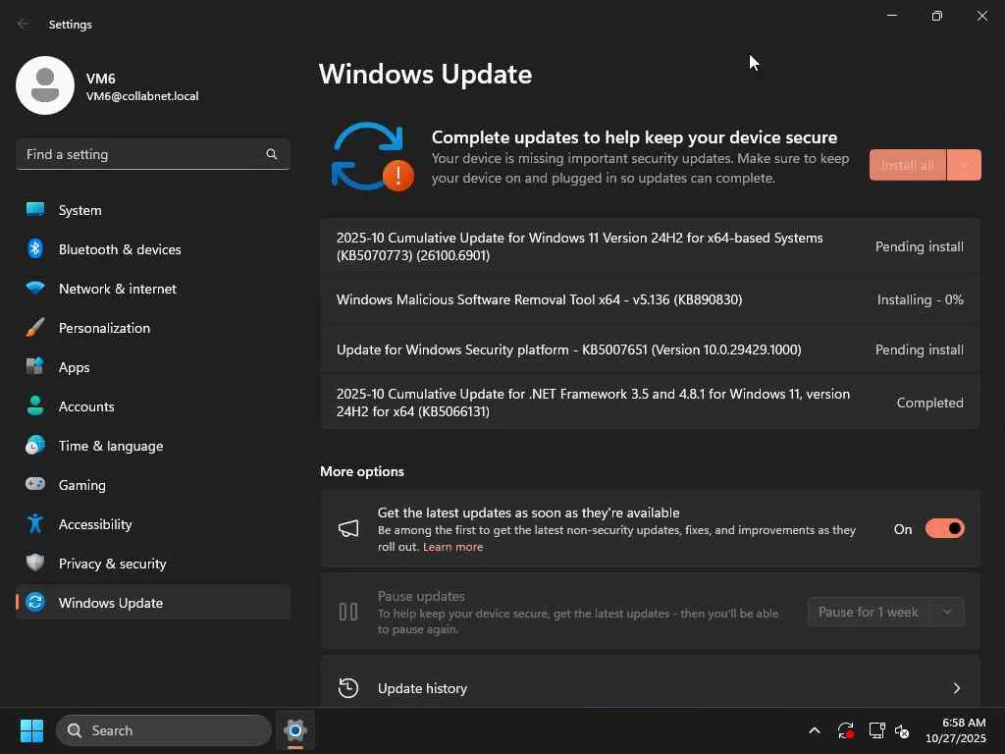Click the Time & language globe icon
The image size is (1005, 754).
point(35,445)
